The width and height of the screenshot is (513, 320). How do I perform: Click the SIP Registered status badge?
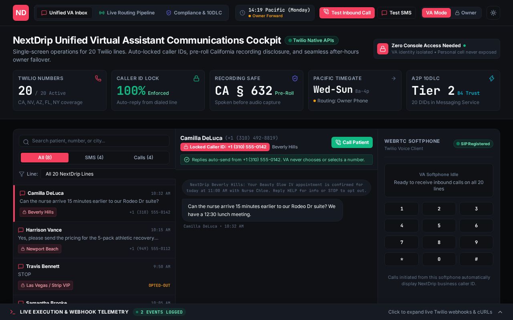click(473, 144)
